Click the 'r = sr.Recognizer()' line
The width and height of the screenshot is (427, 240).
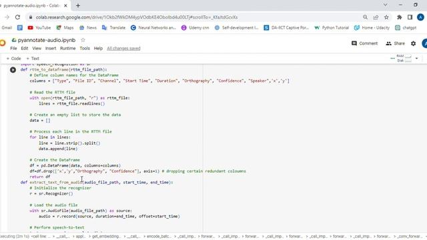click(51, 194)
